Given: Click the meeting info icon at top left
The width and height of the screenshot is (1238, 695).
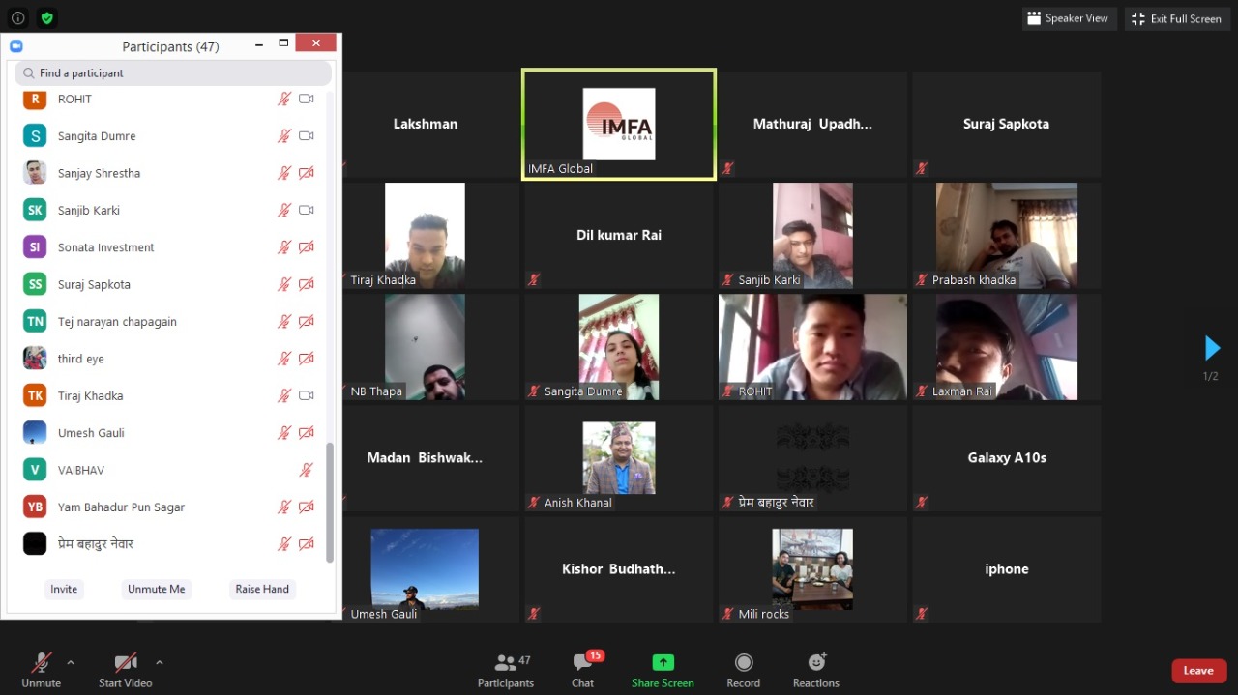Looking at the screenshot, I should 18,17.
